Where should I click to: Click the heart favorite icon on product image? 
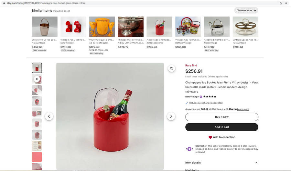tap(171, 68)
